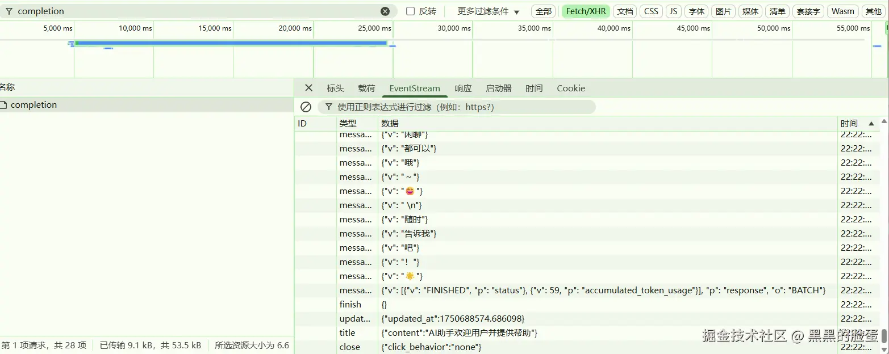The width and height of the screenshot is (889, 354).
Task: Select the 文档 filter type
Action: click(625, 11)
